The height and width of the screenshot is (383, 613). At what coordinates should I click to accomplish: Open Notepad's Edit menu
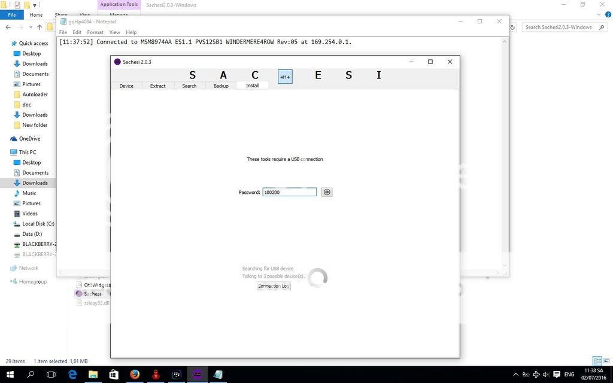pyautogui.click(x=77, y=32)
